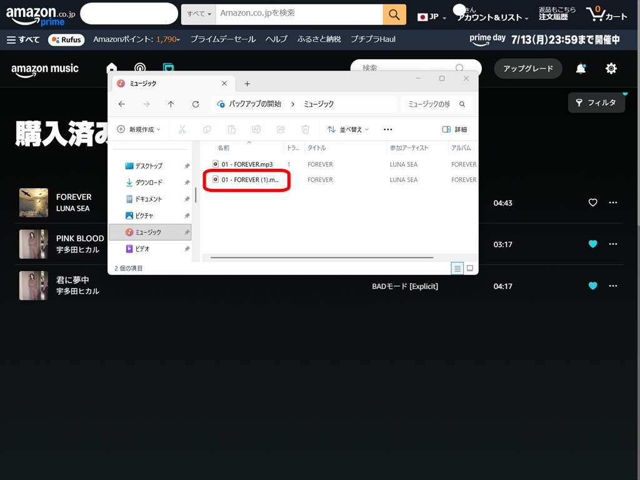Viewport: 640px width, 480px height.
Task: Click the Amazon.co.jp search field
Action: coord(299,14)
